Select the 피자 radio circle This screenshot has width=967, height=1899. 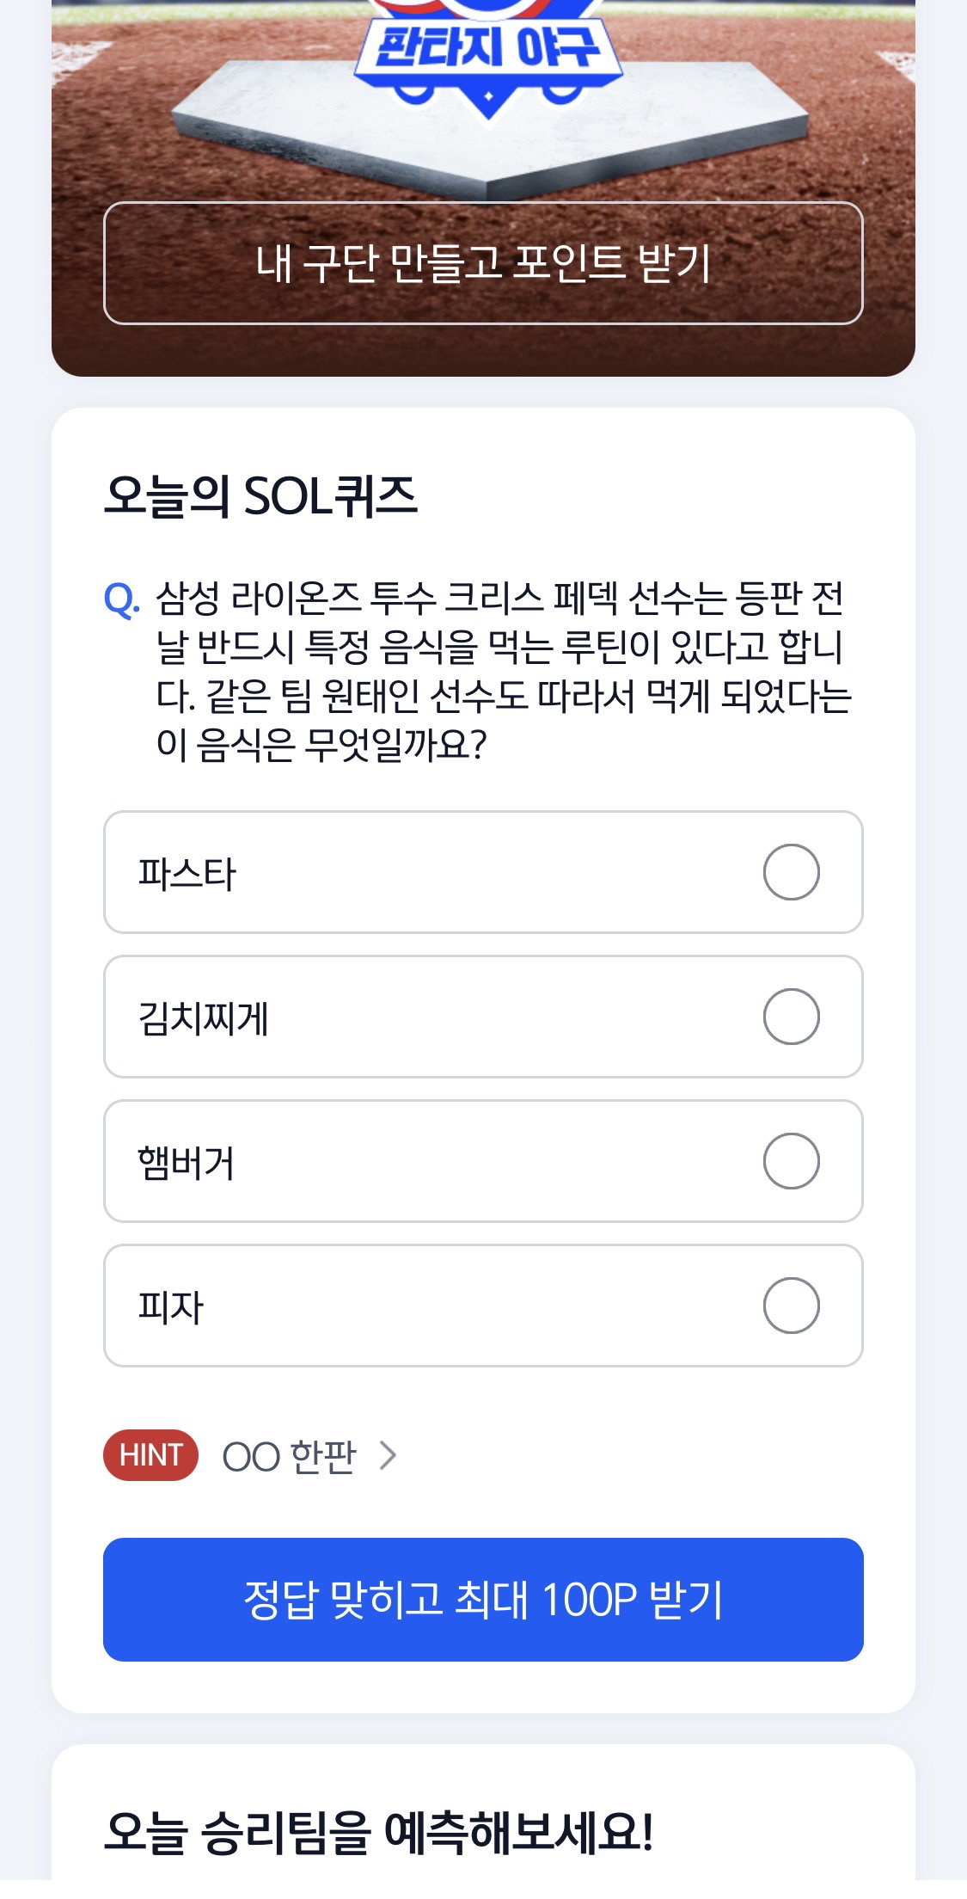791,1306
